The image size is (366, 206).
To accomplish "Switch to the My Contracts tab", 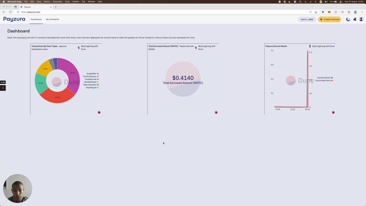I will pyautogui.click(x=52, y=19).
